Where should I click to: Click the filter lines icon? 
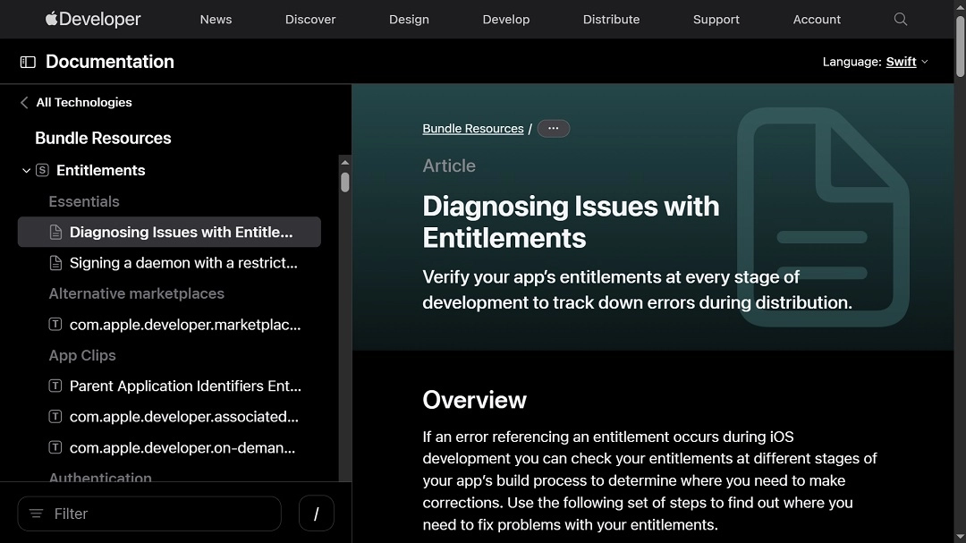[37, 513]
